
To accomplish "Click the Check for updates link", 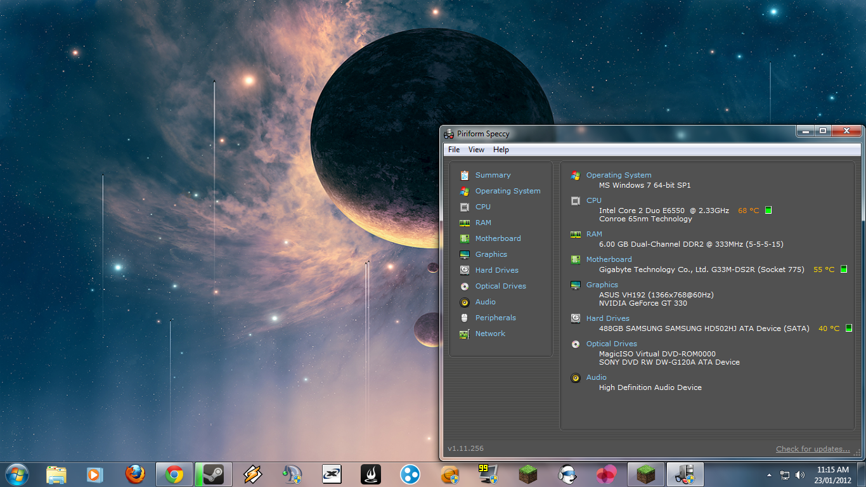I will (813, 448).
